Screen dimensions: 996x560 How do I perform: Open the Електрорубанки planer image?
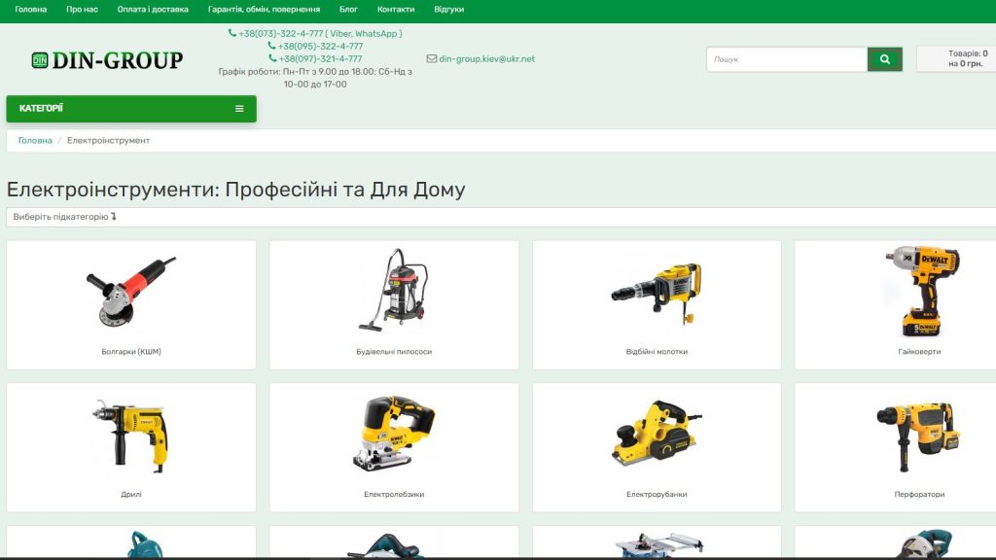pyautogui.click(x=657, y=434)
